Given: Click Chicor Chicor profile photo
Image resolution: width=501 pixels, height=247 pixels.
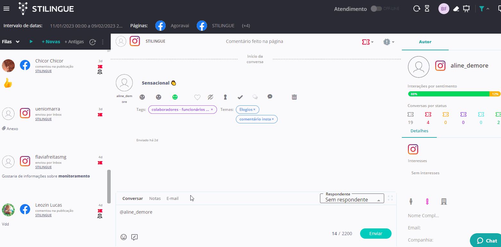Looking at the screenshot, I should click(x=8, y=66).
